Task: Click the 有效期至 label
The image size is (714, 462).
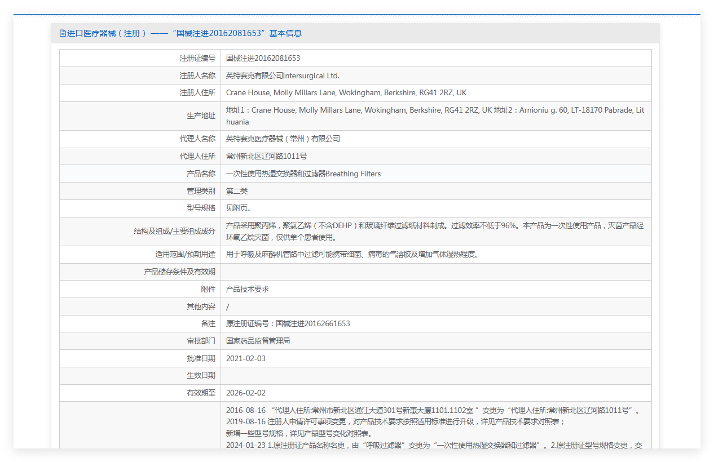Action: [201, 393]
